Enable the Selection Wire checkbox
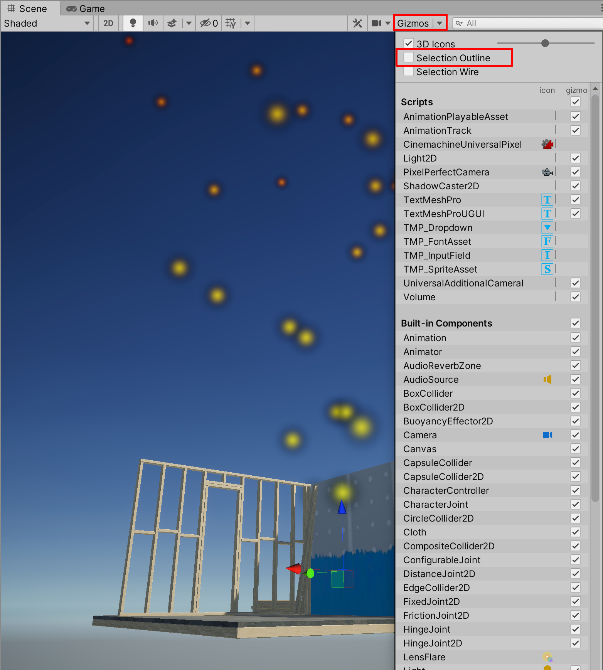Viewport: 603px width, 670px height. click(409, 72)
